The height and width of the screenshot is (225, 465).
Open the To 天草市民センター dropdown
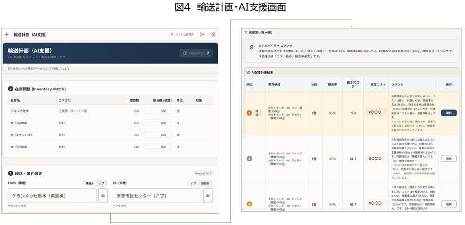pyautogui.click(x=155, y=196)
